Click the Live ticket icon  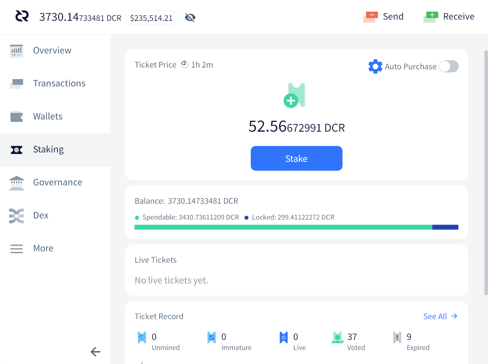284,337
